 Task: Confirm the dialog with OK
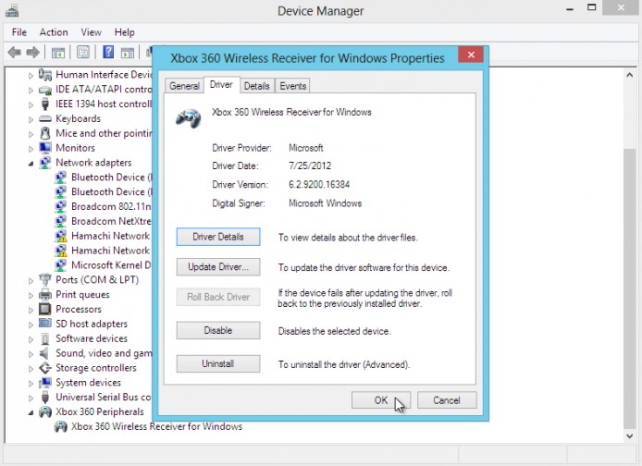[381, 399]
